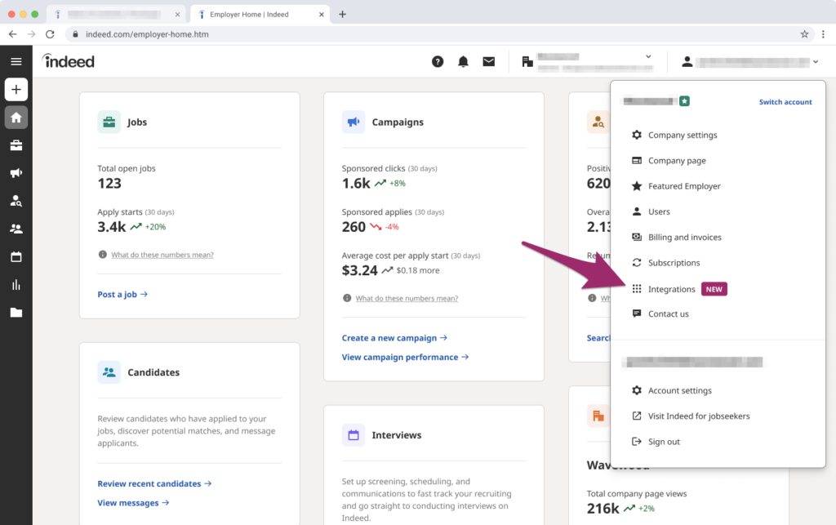Open the Interviews calendar icon in sidebar

[16, 256]
